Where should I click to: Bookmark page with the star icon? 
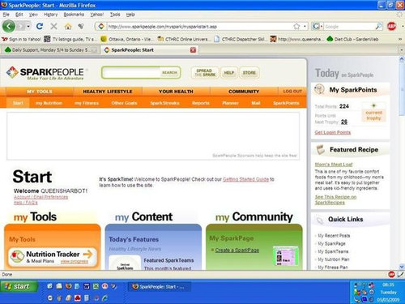296,26
